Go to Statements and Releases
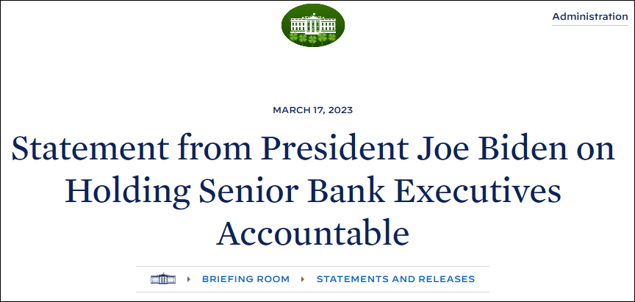This screenshot has width=635, height=302. tap(395, 279)
